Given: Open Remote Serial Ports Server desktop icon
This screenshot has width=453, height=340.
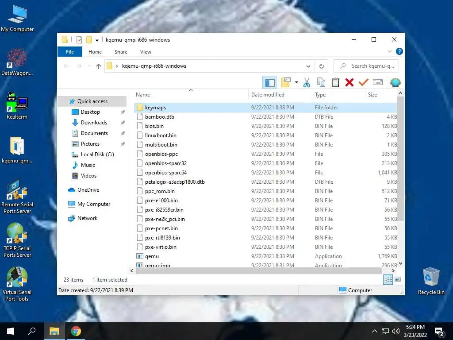Looking at the screenshot, I should tap(17, 197).
